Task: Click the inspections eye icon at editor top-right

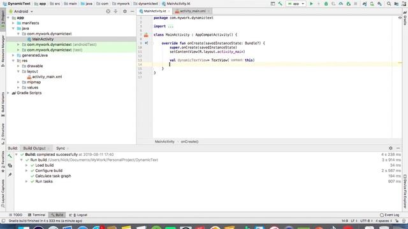Action: pos(400,18)
